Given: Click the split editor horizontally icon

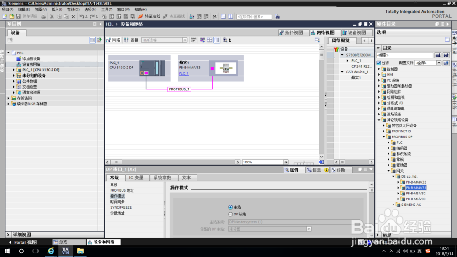Looking at the screenshot, I should pyautogui.click(x=223, y=16).
